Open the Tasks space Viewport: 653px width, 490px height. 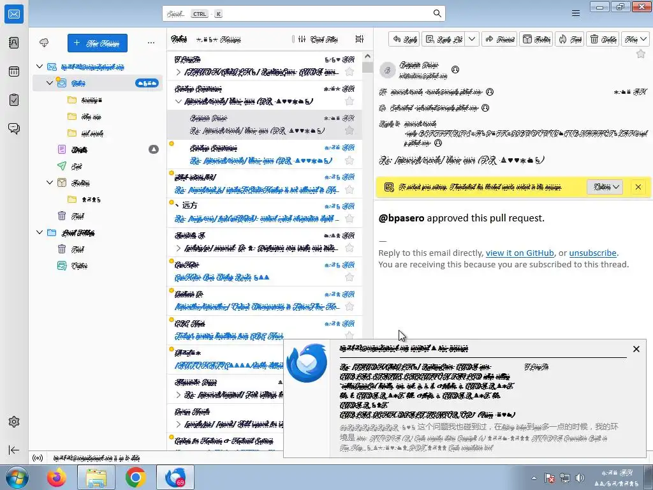tap(14, 100)
